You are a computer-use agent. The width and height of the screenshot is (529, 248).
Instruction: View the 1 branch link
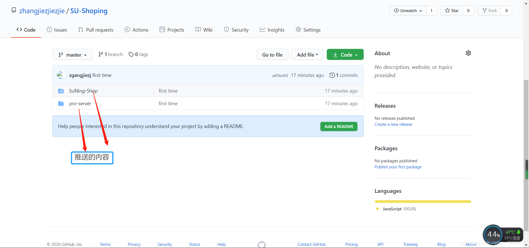110,54
